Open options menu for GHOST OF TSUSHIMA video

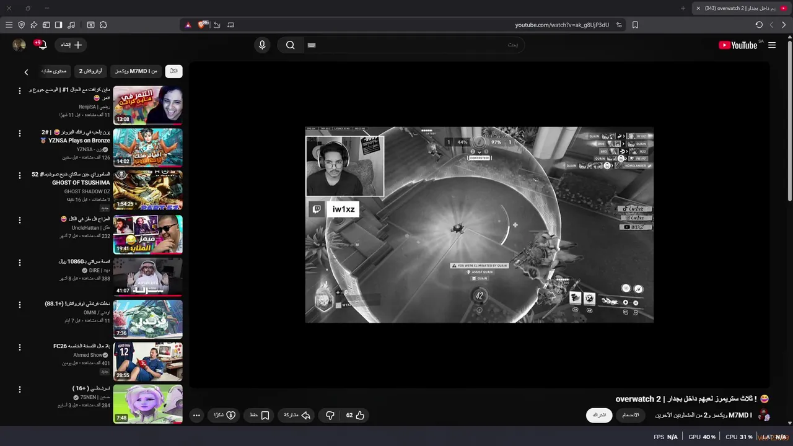19,175
